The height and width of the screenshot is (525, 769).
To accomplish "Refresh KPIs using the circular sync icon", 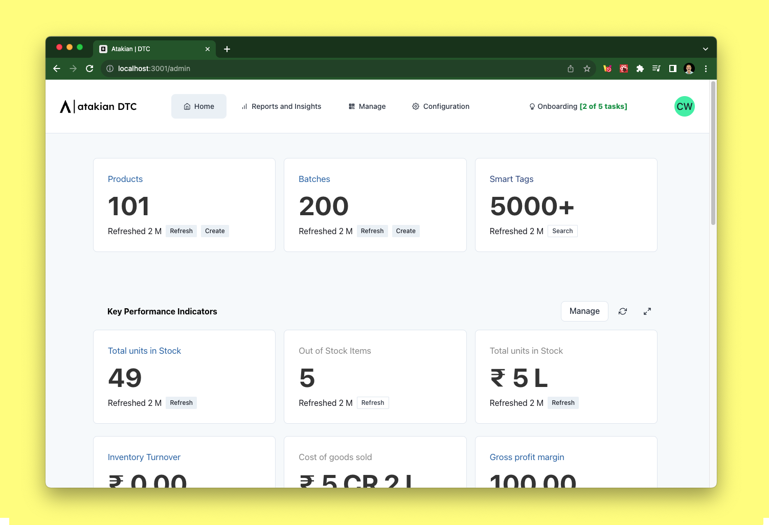I will pyautogui.click(x=623, y=311).
